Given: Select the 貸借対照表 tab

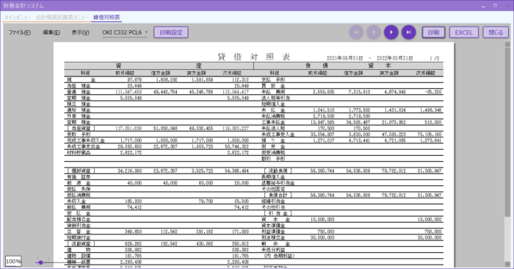Looking at the screenshot, I should pyautogui.click(x=106, y=18).
